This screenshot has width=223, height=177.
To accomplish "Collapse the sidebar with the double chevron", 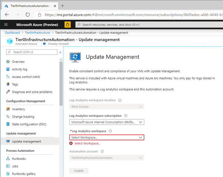I will [x=60, y=52].
